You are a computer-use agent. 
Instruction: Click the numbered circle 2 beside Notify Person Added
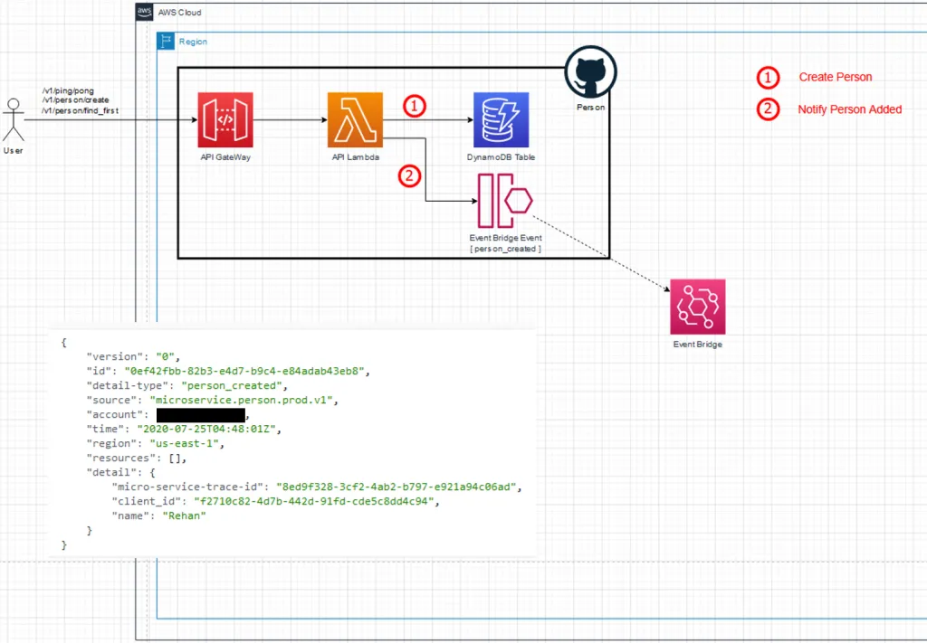(x=768, y=109)
